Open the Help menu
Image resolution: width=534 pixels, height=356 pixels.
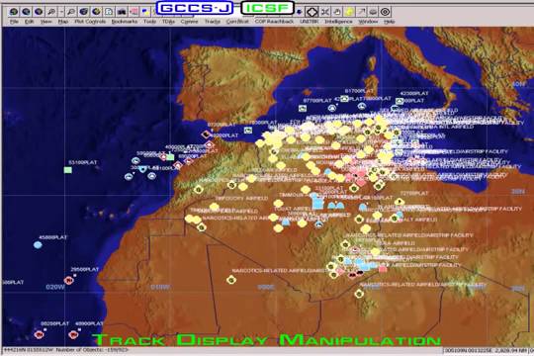pos(389,22)
